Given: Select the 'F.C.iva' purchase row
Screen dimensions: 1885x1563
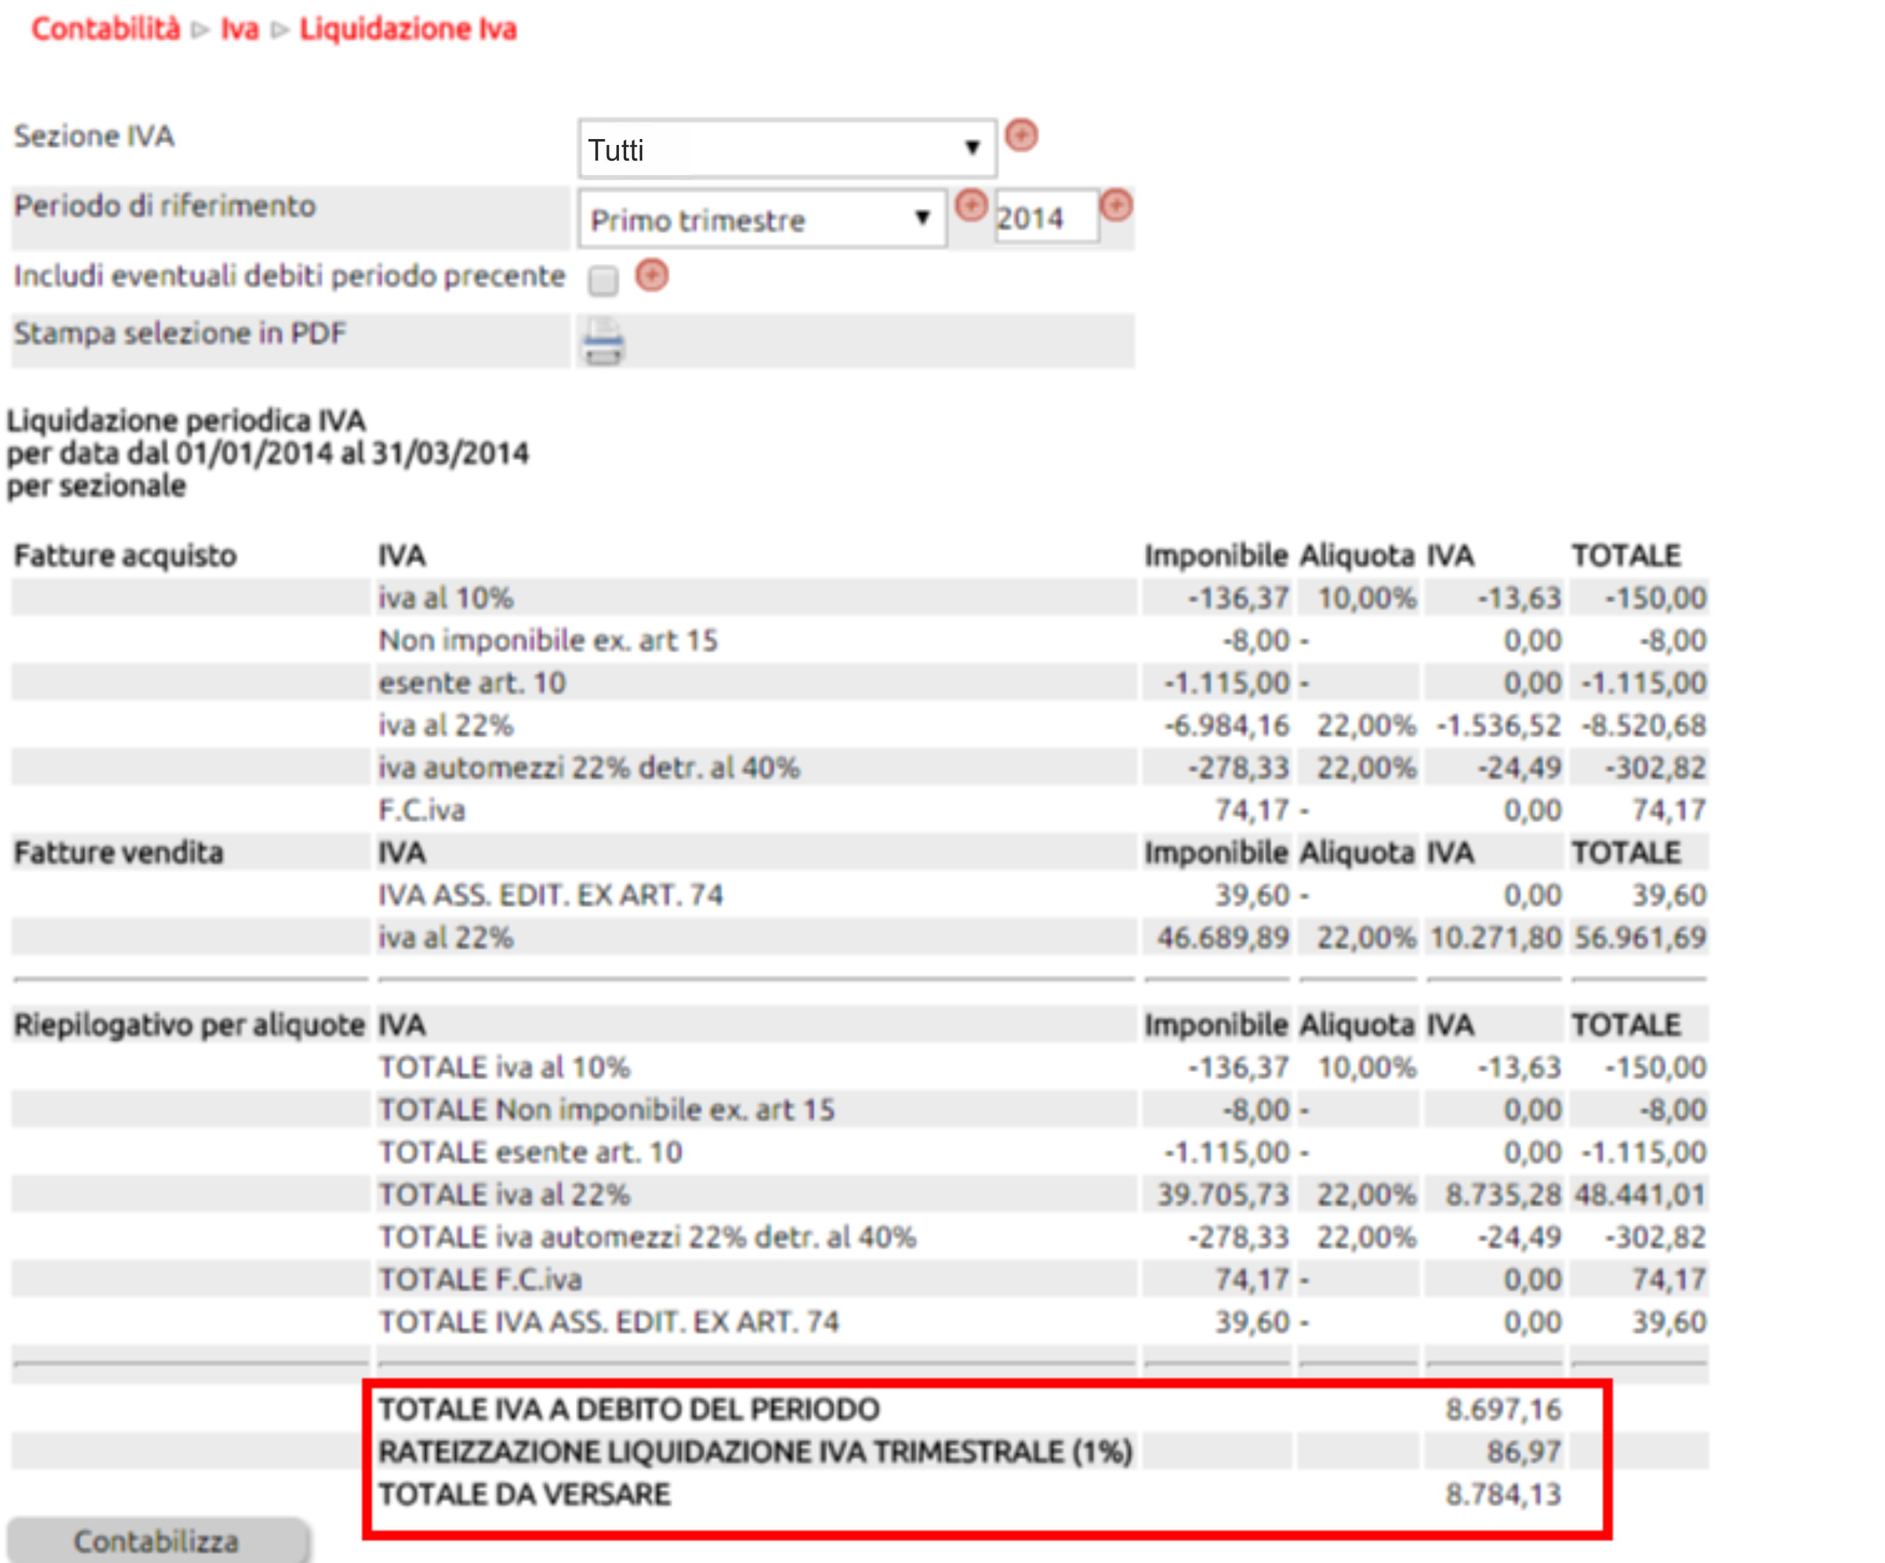Looking at the screenshot, I should [859, 810].
